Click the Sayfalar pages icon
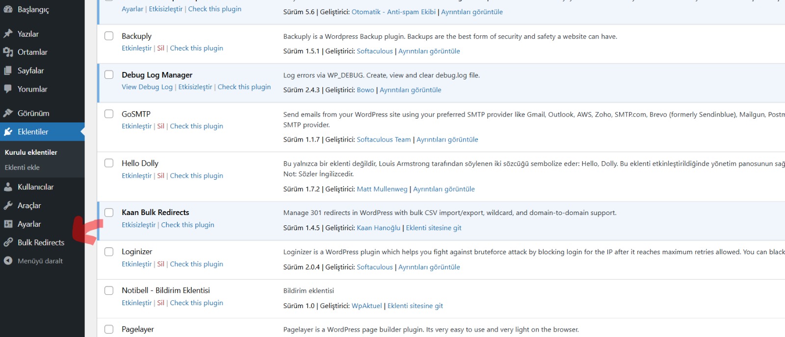This screenshot has width=785, height=337. click(8, 71)
